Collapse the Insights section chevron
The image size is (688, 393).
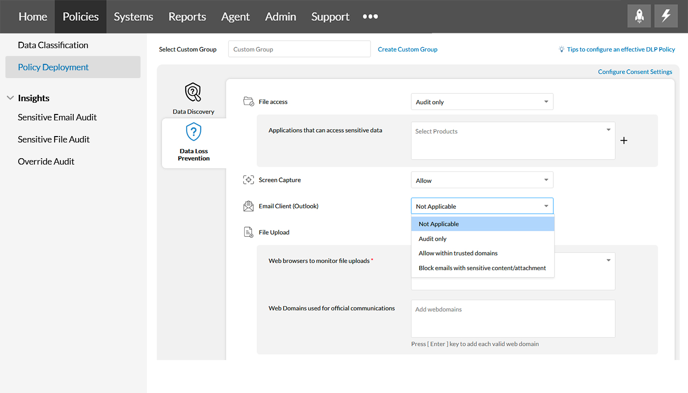[x=10, y=98]
